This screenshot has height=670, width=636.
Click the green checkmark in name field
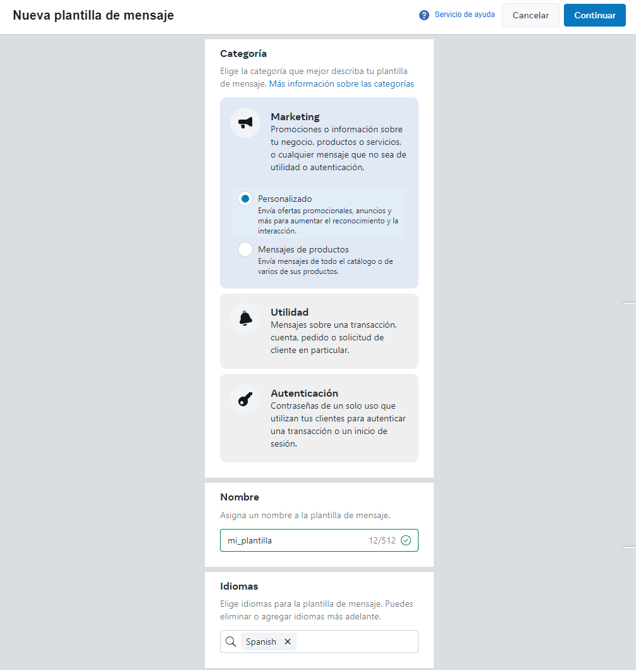point(406,540)
